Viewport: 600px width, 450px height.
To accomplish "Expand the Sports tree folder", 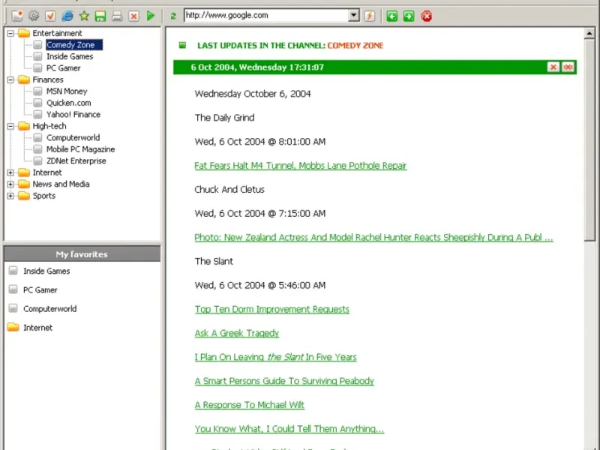I will point(10,196).
